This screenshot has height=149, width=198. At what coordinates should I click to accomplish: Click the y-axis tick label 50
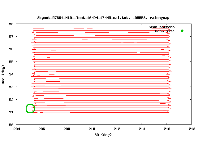pyautogui.click(x=11, y=125)
